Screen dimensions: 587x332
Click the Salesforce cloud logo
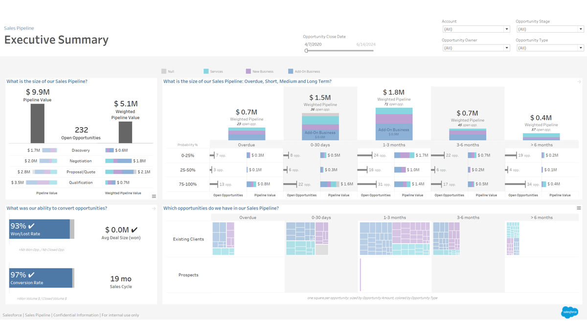click(x=569, y=312)
